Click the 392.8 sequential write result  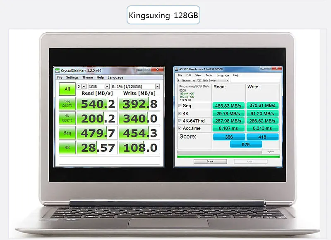click(139, 103)
